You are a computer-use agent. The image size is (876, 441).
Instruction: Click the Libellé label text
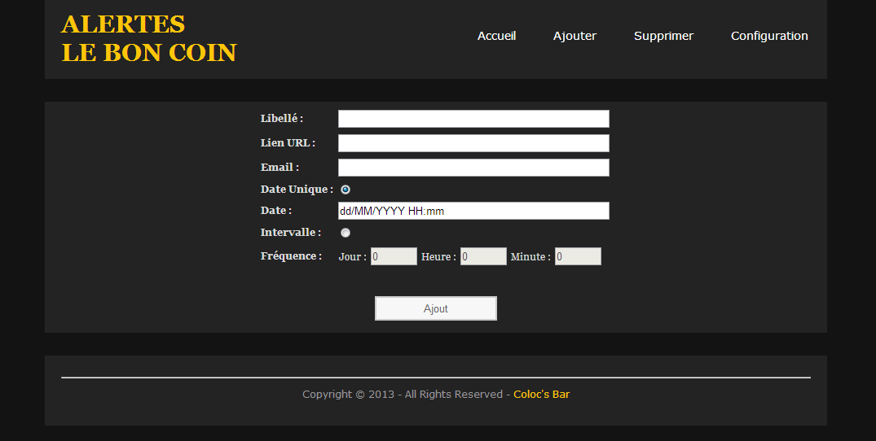click(x=282, y=118)
